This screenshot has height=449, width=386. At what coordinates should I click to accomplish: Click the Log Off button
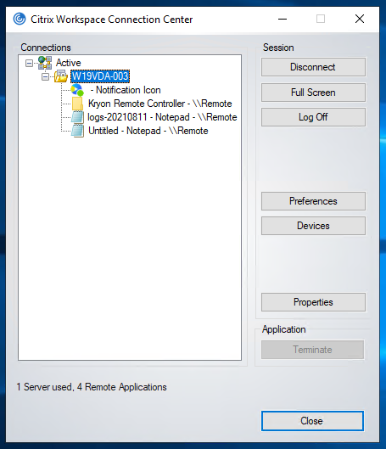click(x=313, y=117)
